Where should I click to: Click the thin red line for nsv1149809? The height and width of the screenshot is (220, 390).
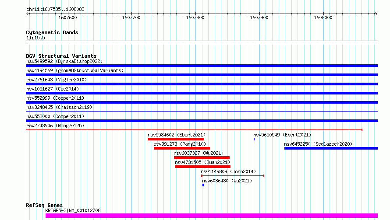pos(233,176)
